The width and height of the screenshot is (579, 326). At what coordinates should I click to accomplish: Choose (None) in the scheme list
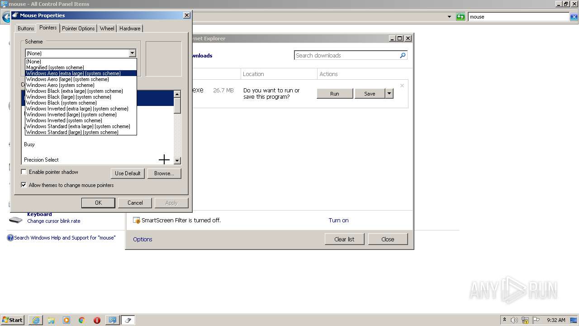81,62
